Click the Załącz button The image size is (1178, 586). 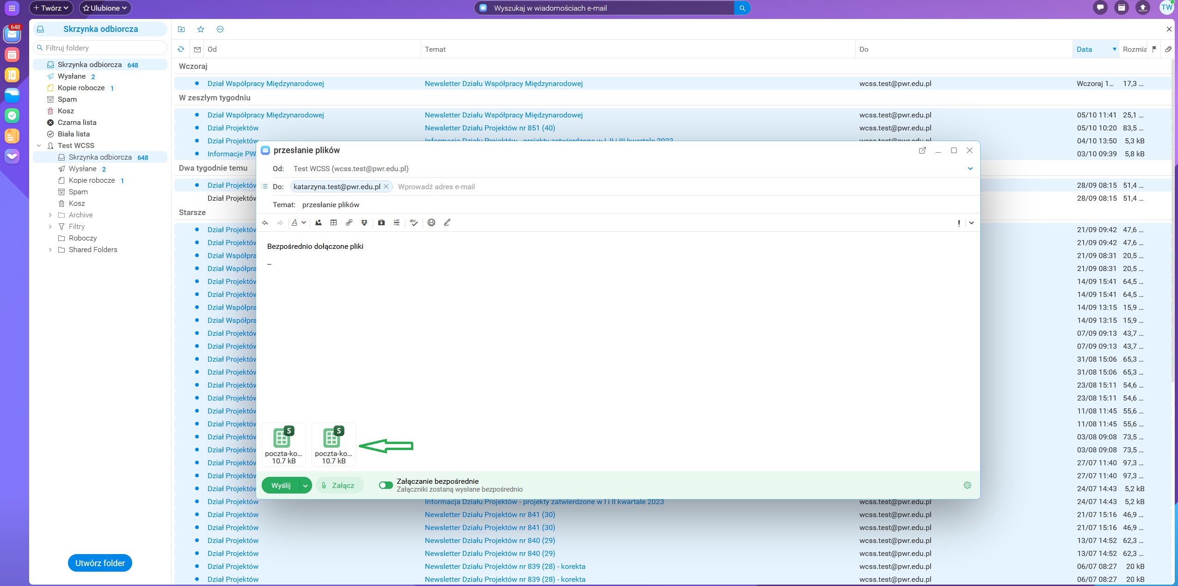point(338,486)
